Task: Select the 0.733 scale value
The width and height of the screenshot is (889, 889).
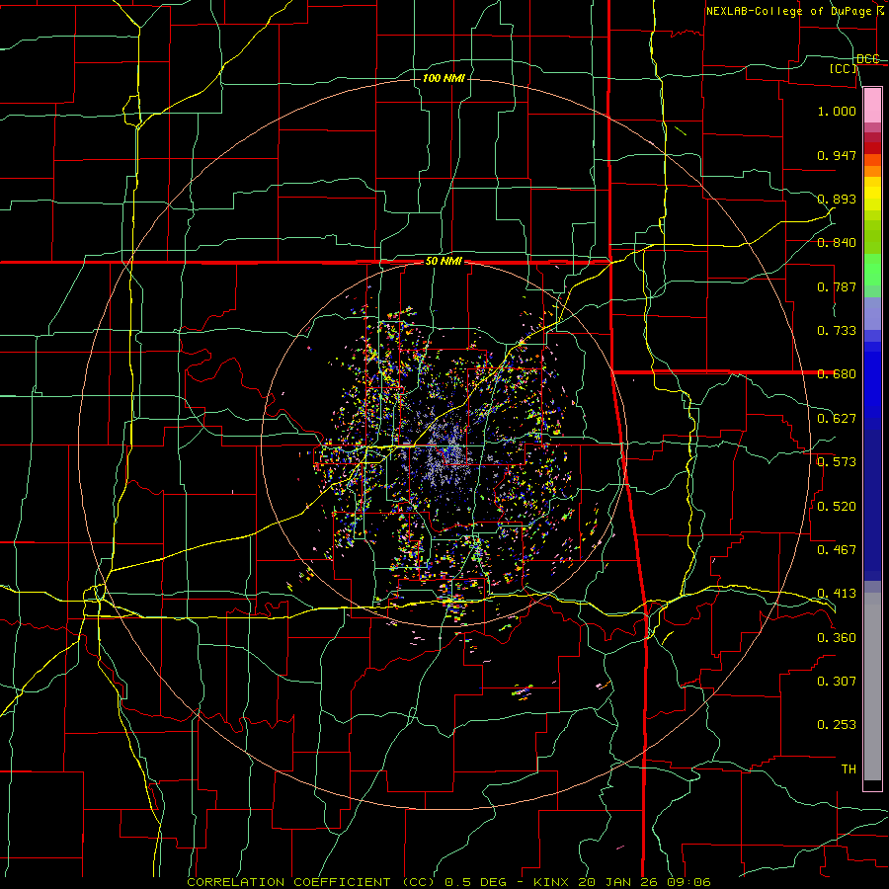Action: click(837, 331)
